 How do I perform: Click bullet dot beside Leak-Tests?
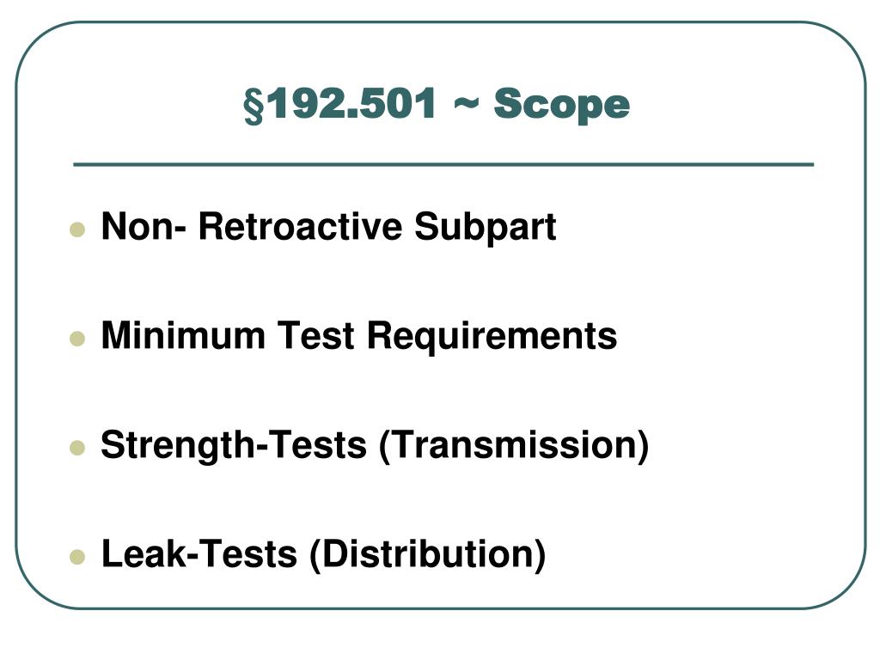tap(77, 557)
